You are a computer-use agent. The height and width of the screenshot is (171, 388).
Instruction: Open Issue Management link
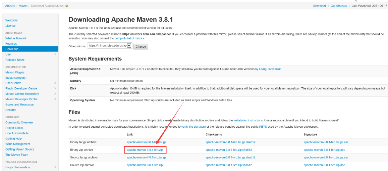[18, 144]
